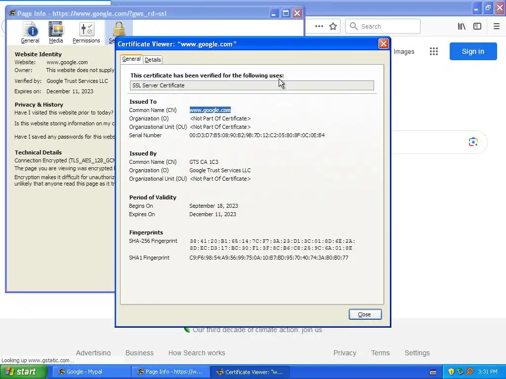Image resolution: width=506 pixels, height=379 pixels.
Task: Click website www.google.com in Page Info
Action: point(67,62)
